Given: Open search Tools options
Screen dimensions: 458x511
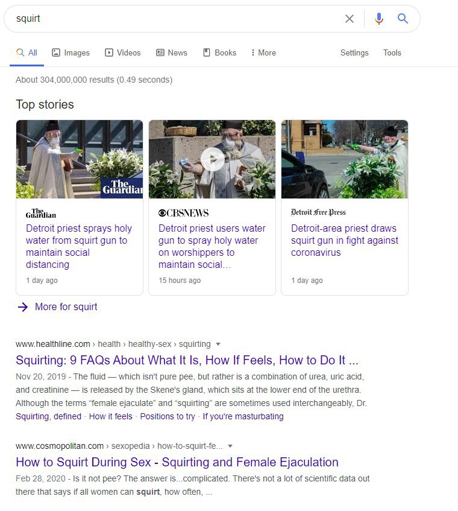Looking at the screenshot, I should [392, 53].
